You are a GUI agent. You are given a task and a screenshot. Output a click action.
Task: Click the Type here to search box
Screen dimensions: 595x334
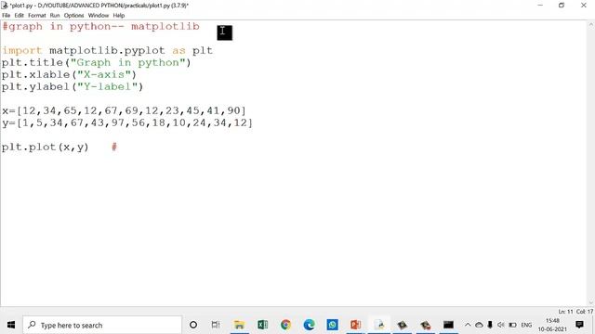[102, 325]
